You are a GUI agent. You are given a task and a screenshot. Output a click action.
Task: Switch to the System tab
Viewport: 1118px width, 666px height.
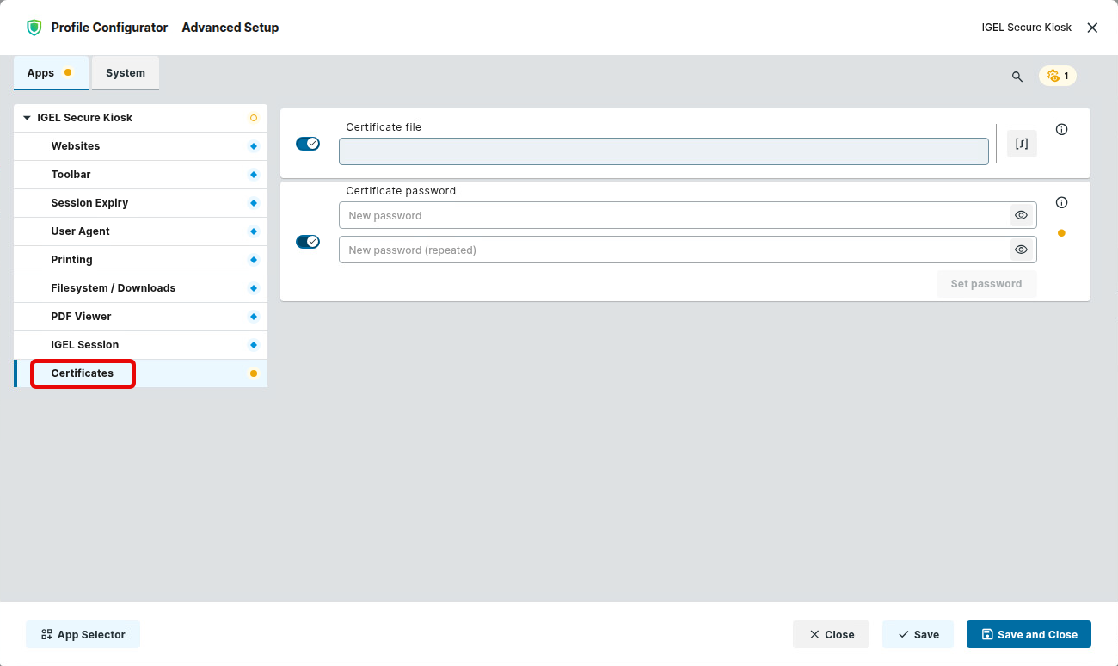coord(126,73)
